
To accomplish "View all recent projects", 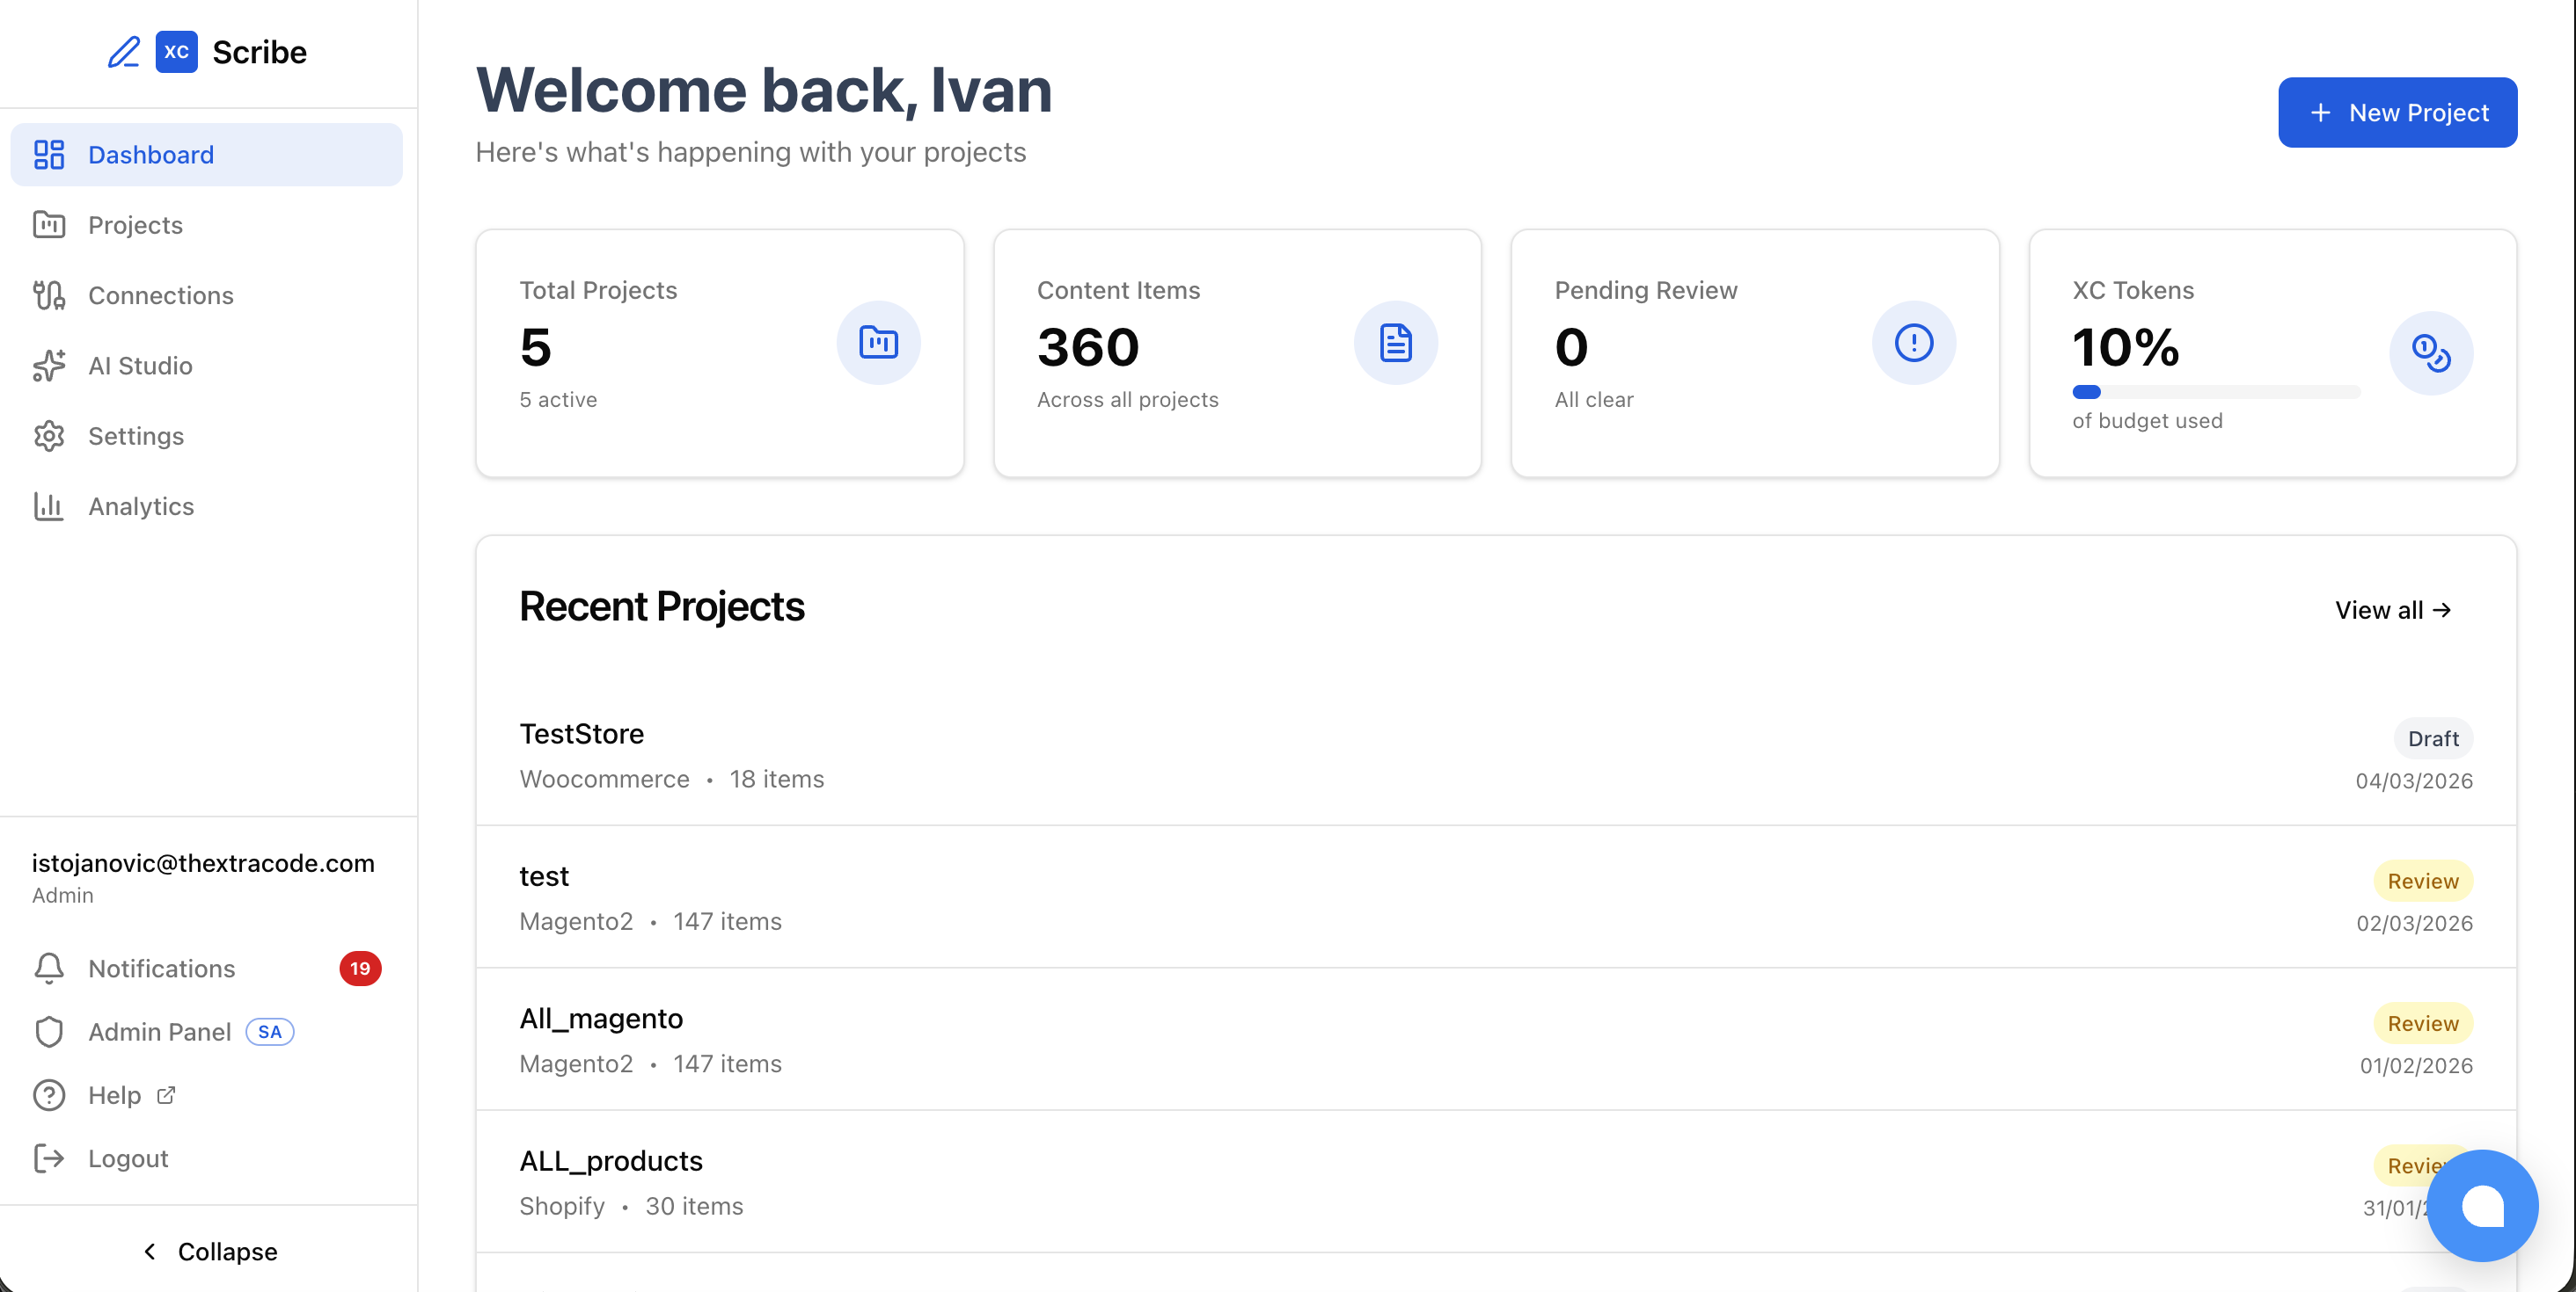I will pyautogui.click(x=2392, y=611).
